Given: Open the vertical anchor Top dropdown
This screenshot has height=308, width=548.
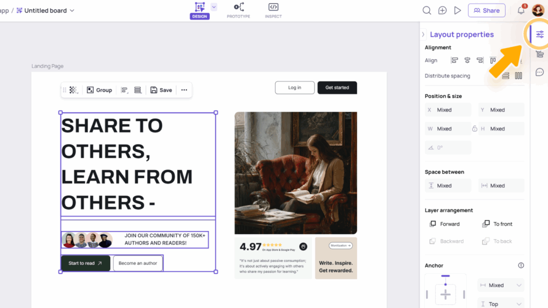Looking at the screenshot, I should [x=500, y=304].
